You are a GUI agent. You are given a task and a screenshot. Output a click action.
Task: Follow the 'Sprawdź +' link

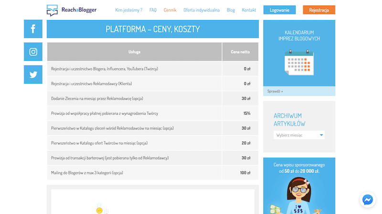point(275,91)
